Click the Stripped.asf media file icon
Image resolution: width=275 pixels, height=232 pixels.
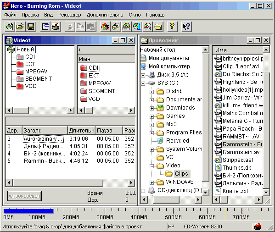[218, 160]
